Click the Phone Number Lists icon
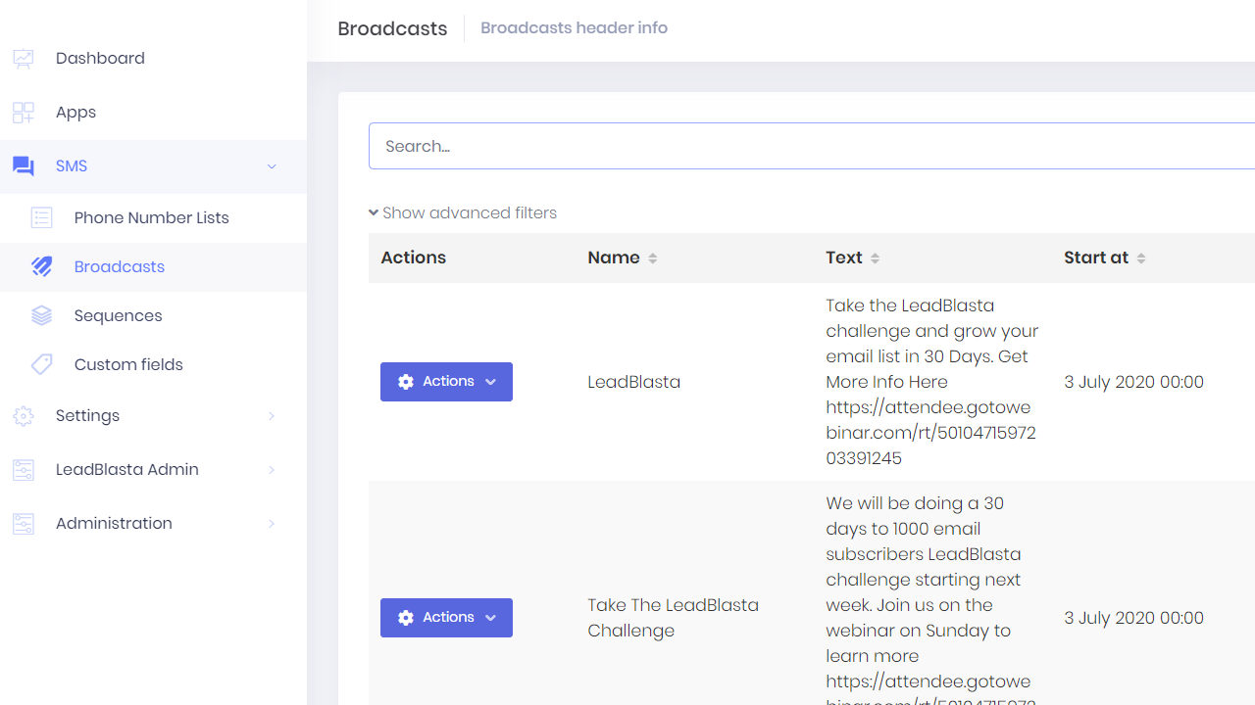Image resolution: width=1255 pixels, height=705 pixels. 41,218
